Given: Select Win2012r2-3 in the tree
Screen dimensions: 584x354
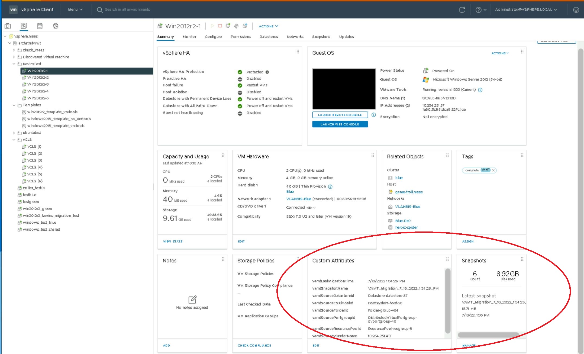Looking at the screenshot, I should (38, 84).
